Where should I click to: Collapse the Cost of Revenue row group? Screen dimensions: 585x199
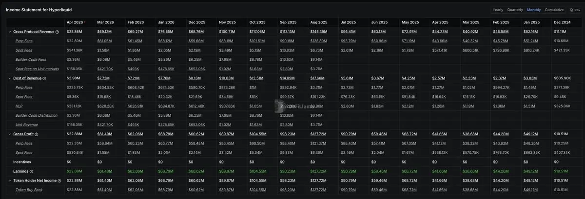click(10, 78)
